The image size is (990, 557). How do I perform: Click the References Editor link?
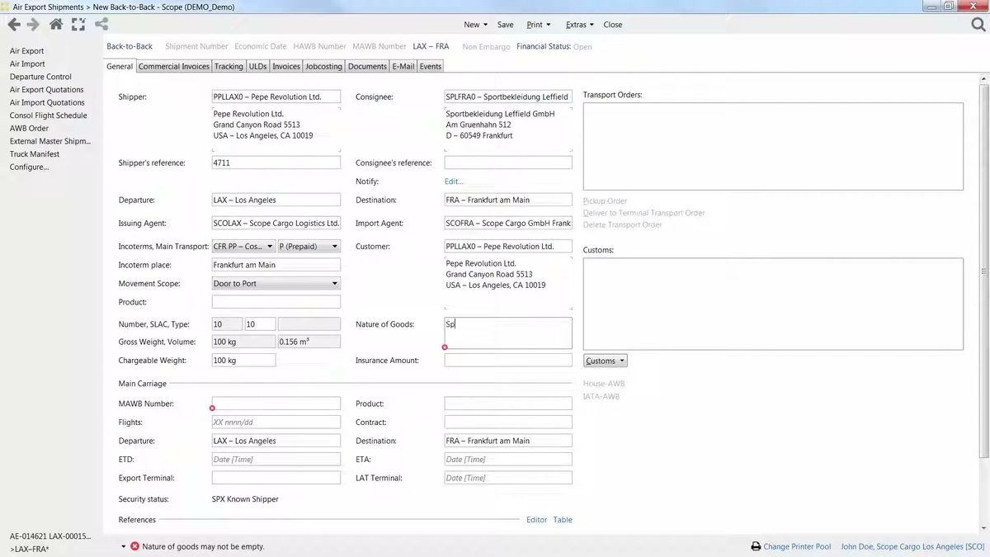[x=536, y=520]
